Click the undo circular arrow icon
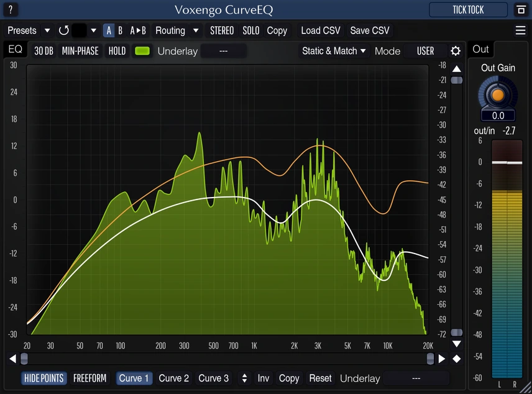Image resolution: width=532 pixels, height=394 pixels. [63, 30]
